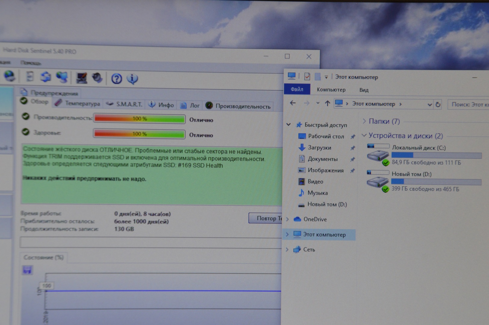This screenshot has height=325, width=489.
Task: Click the globe icon in Sentinel toolbar
Action: tap(10, 76)
